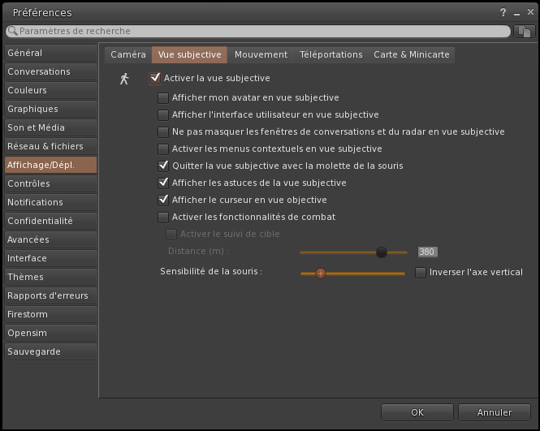
Task: Click the icon right of the search field
Action: (x=524, y=31)
